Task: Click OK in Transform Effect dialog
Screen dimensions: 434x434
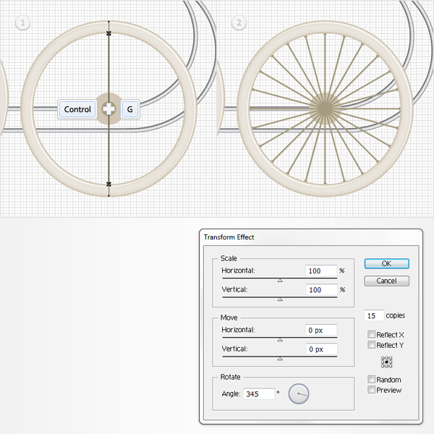Action: 386,263
